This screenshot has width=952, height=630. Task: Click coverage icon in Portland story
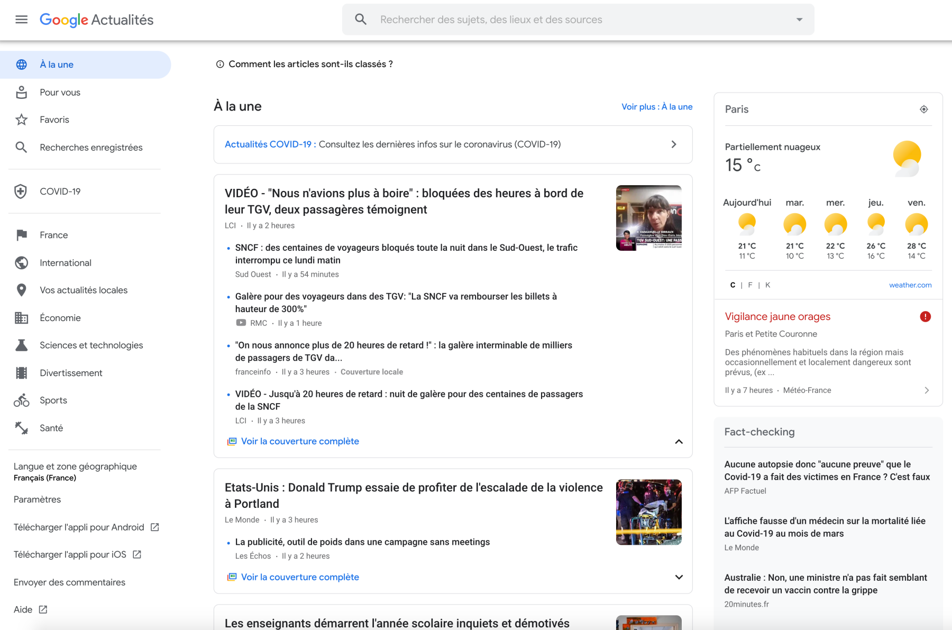coord(232,577)
